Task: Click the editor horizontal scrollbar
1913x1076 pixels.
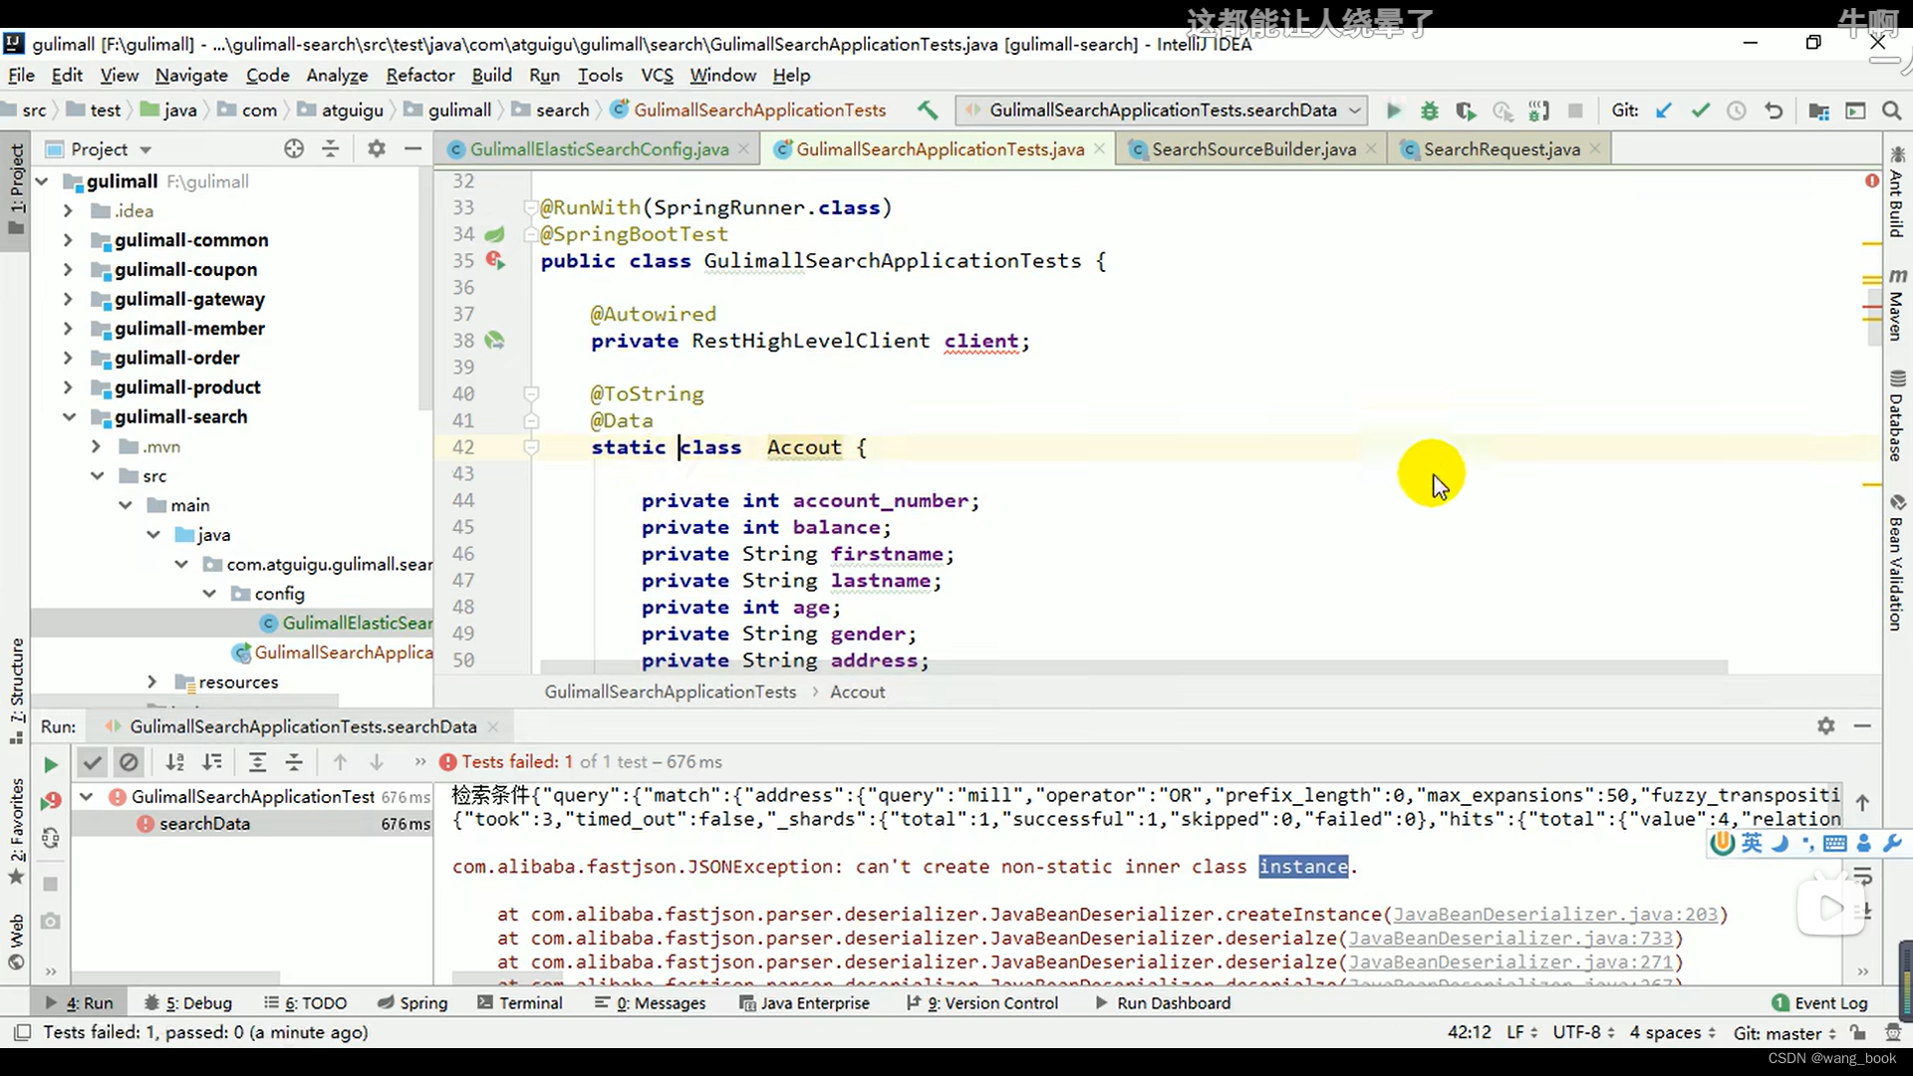Action: 1134,667
